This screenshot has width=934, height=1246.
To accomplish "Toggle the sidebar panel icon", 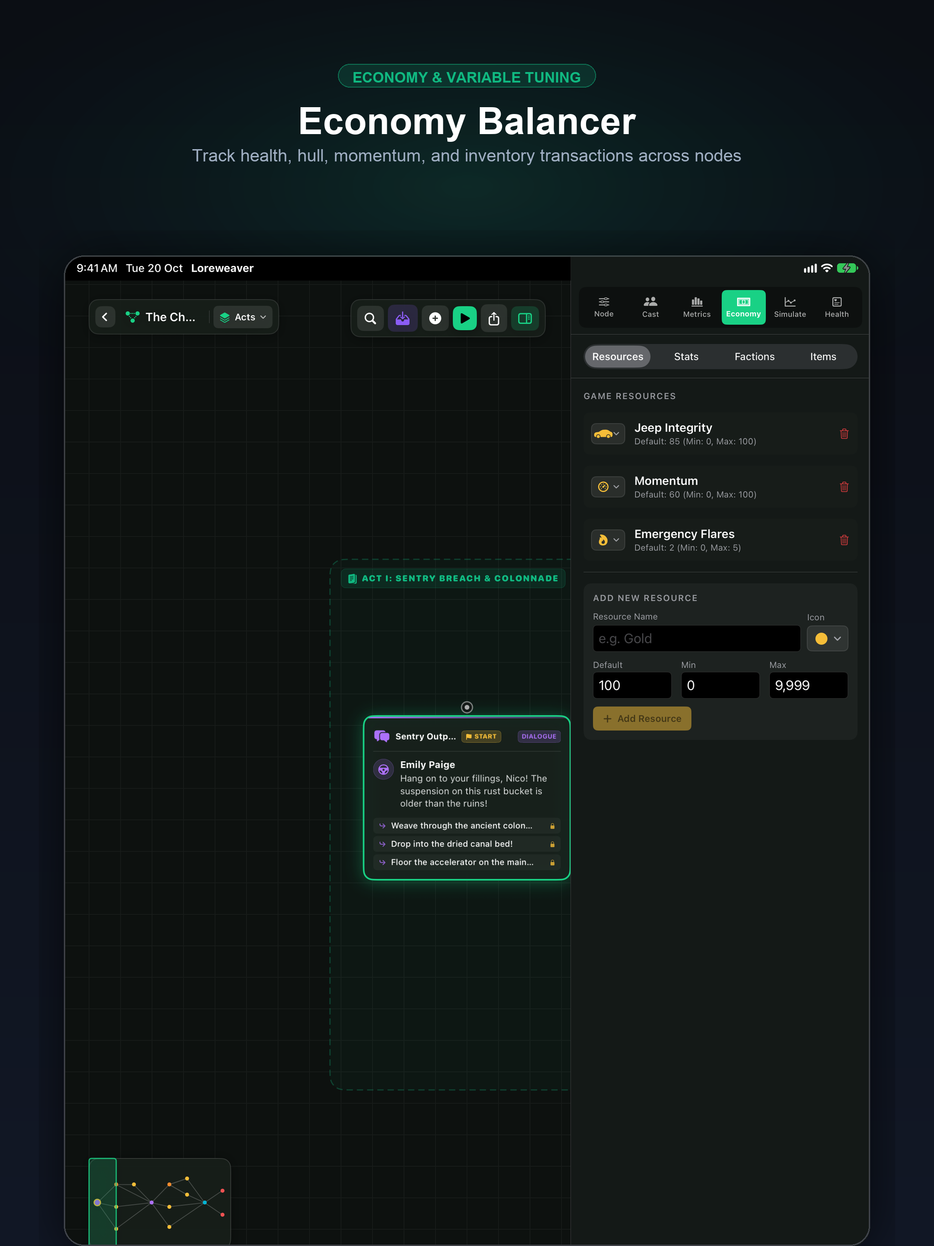I will [525, 318].
